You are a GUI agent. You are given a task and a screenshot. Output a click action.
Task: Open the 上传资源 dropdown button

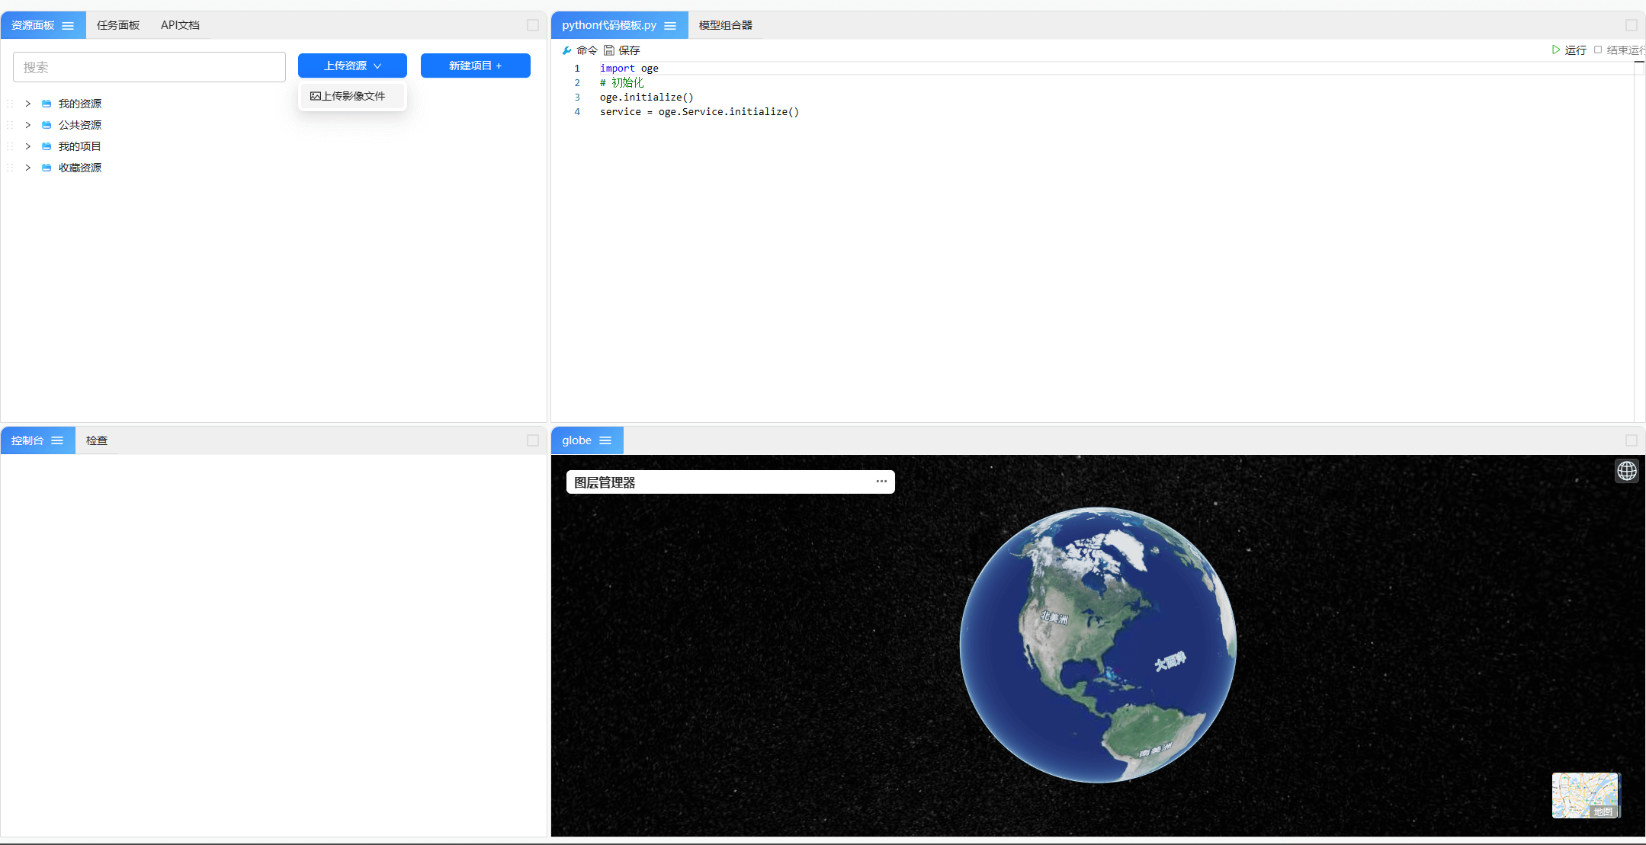pyautogui.click(x=352, y=66)
